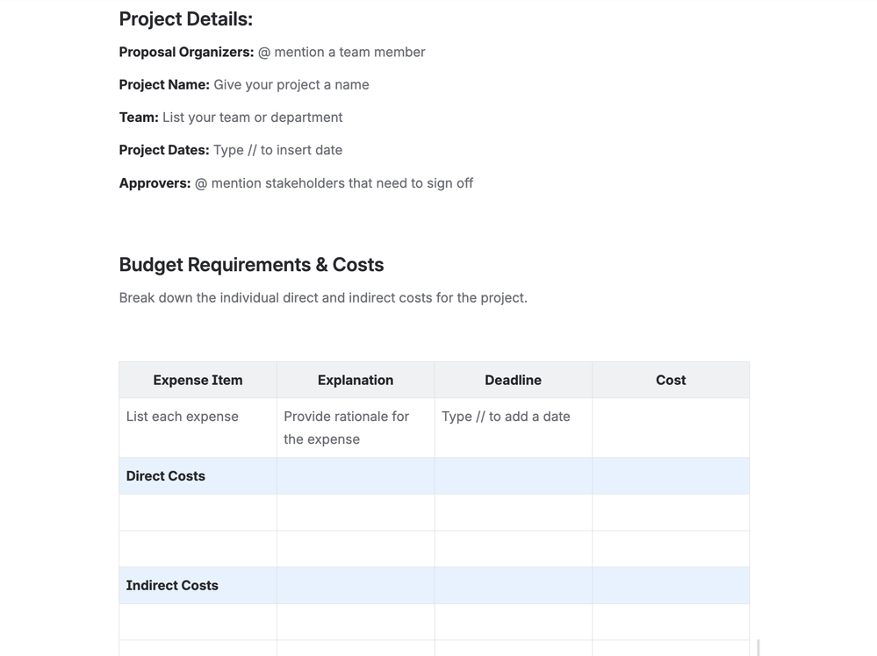Click the project cost description paragraph
The image size is (877, 656).
pos(323,297)
